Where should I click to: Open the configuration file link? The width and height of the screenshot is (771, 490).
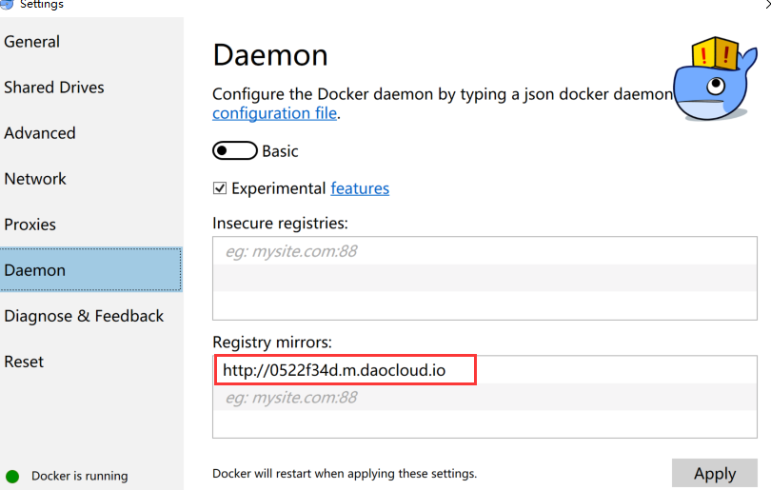275,113
